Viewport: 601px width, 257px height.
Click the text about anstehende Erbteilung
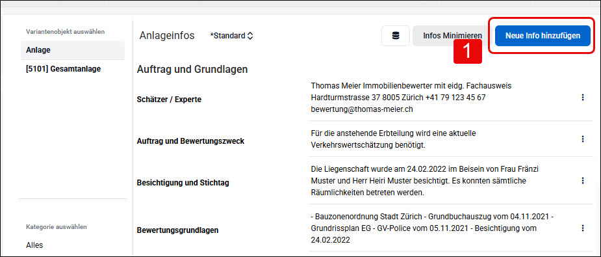tap(393, 139)
